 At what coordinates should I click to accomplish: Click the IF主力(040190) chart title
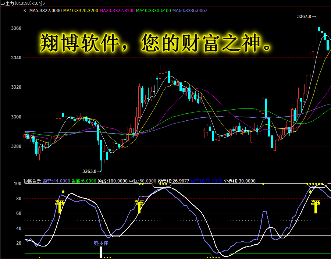[x=23, y=3]
